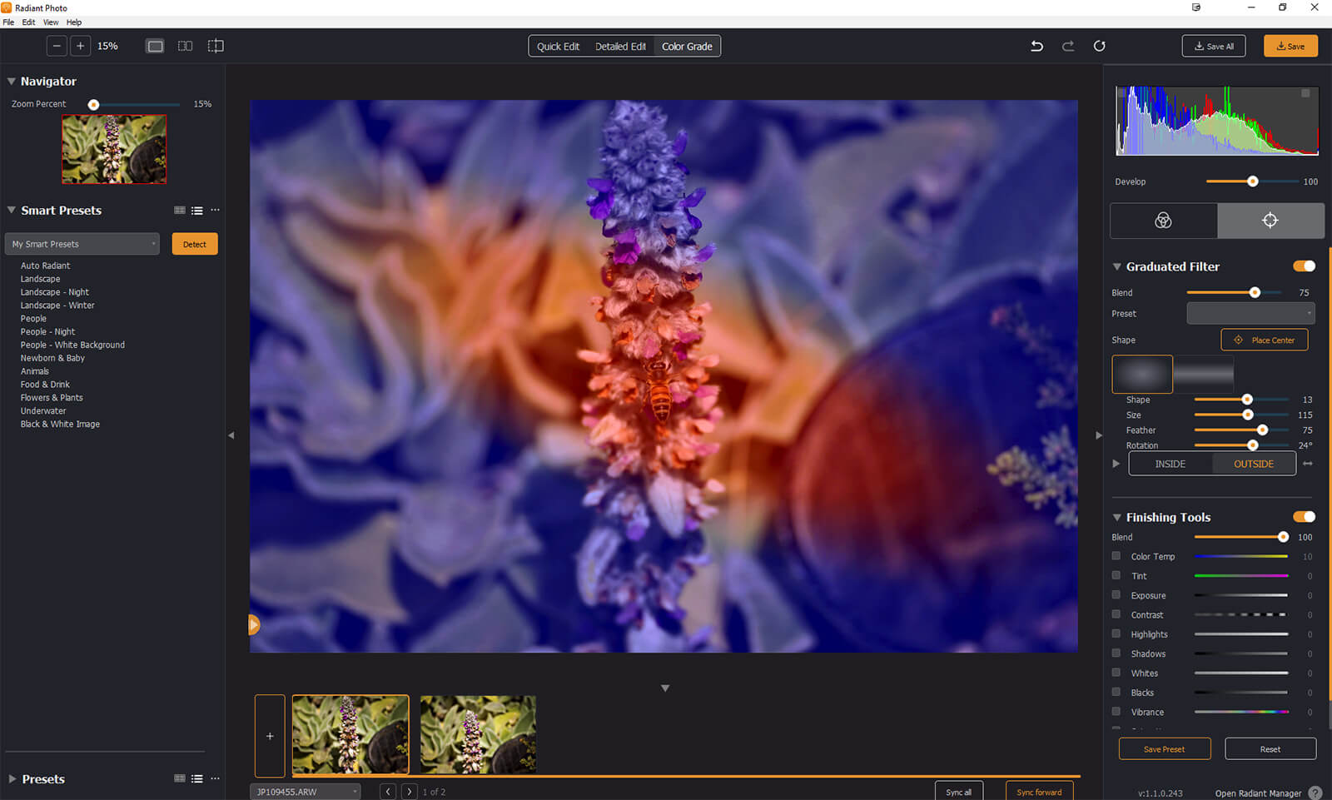Open the File menu
The image size is (1332, 800).
(x=8, y=22)
